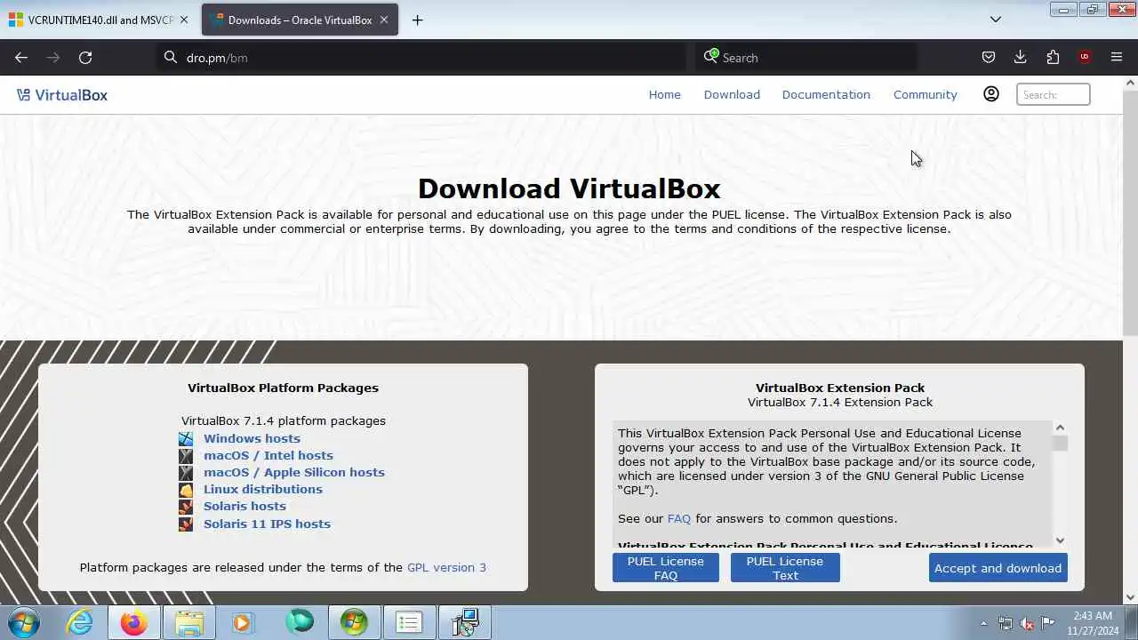Open the Home navigation item
The image size is (1138, 640).
tap(664, 94)
